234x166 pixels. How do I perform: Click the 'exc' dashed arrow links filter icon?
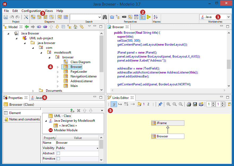click(126, 104)
